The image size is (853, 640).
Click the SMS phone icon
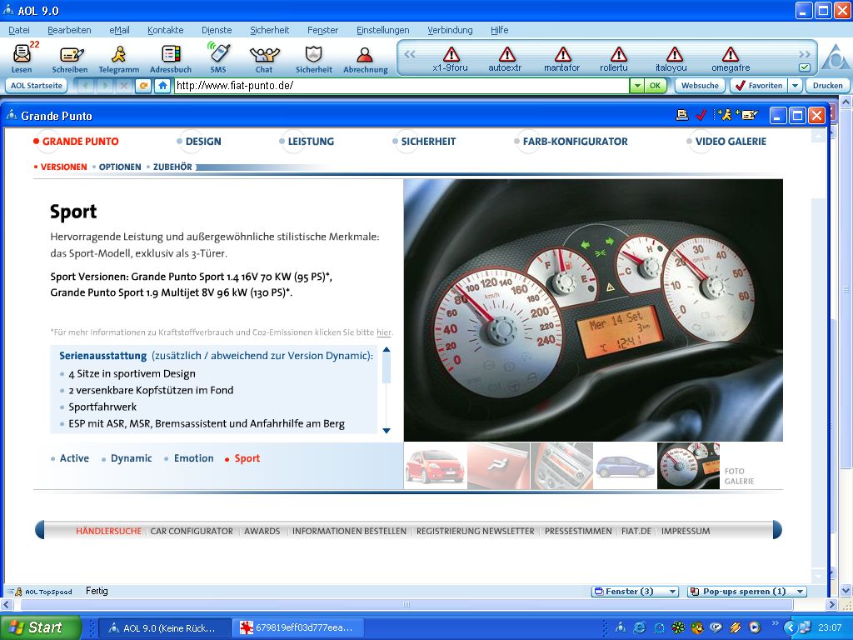[218, 56]
